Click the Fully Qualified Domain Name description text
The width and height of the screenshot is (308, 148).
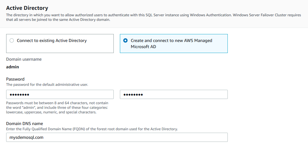click(x=92, y=129)
